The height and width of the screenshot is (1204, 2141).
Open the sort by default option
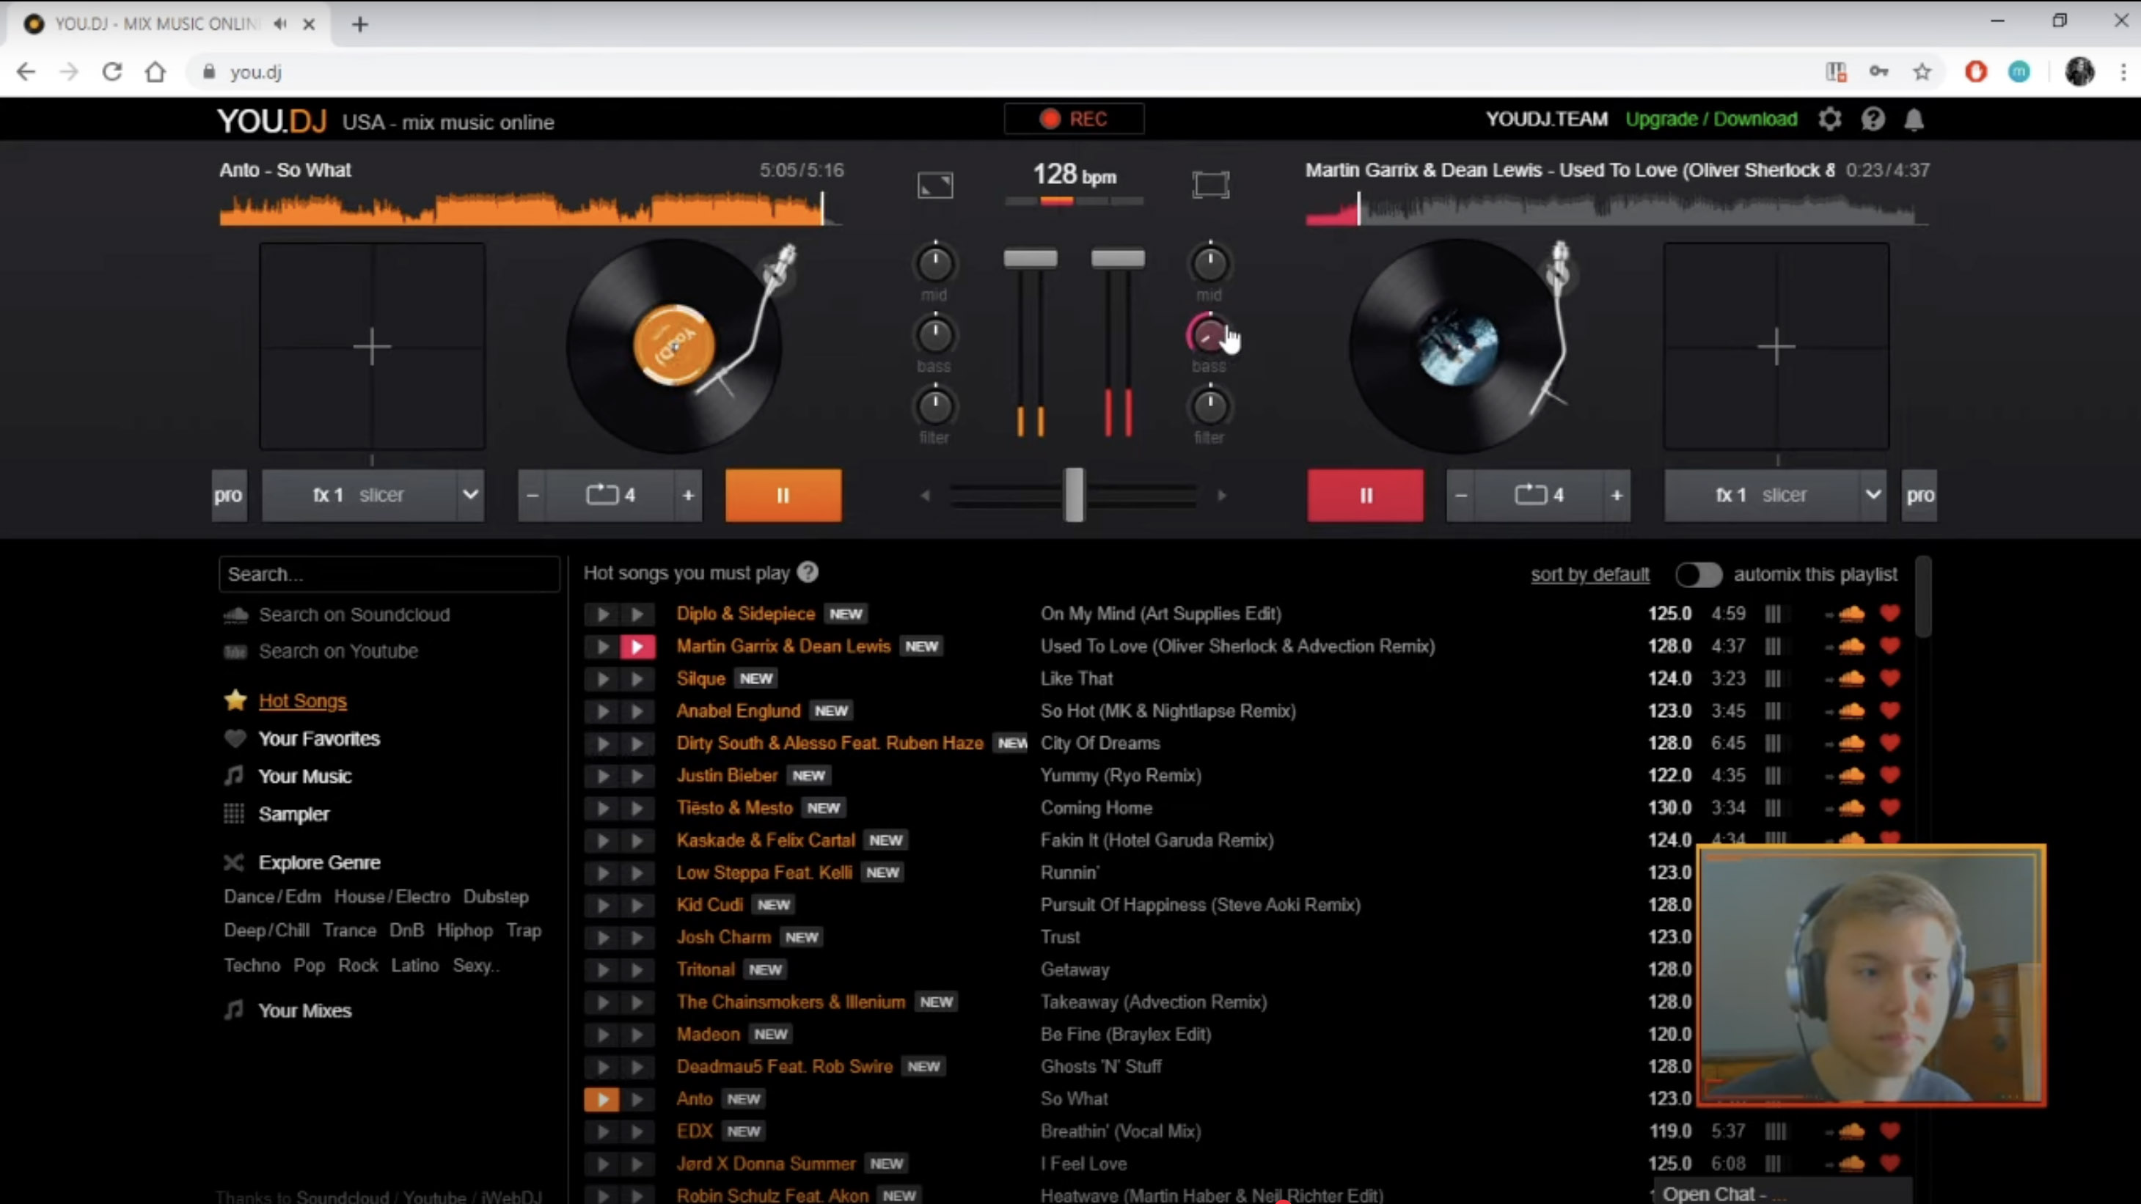pyautogui.click(x=1589, y=574)
